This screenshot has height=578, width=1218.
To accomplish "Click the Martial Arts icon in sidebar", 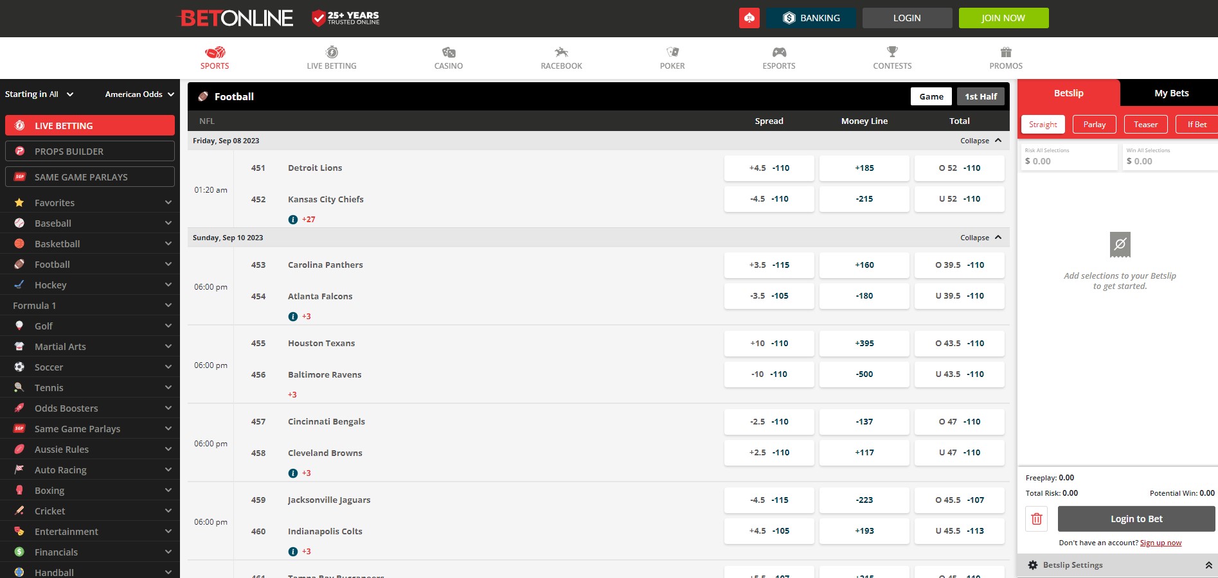I will pos(19,346).
